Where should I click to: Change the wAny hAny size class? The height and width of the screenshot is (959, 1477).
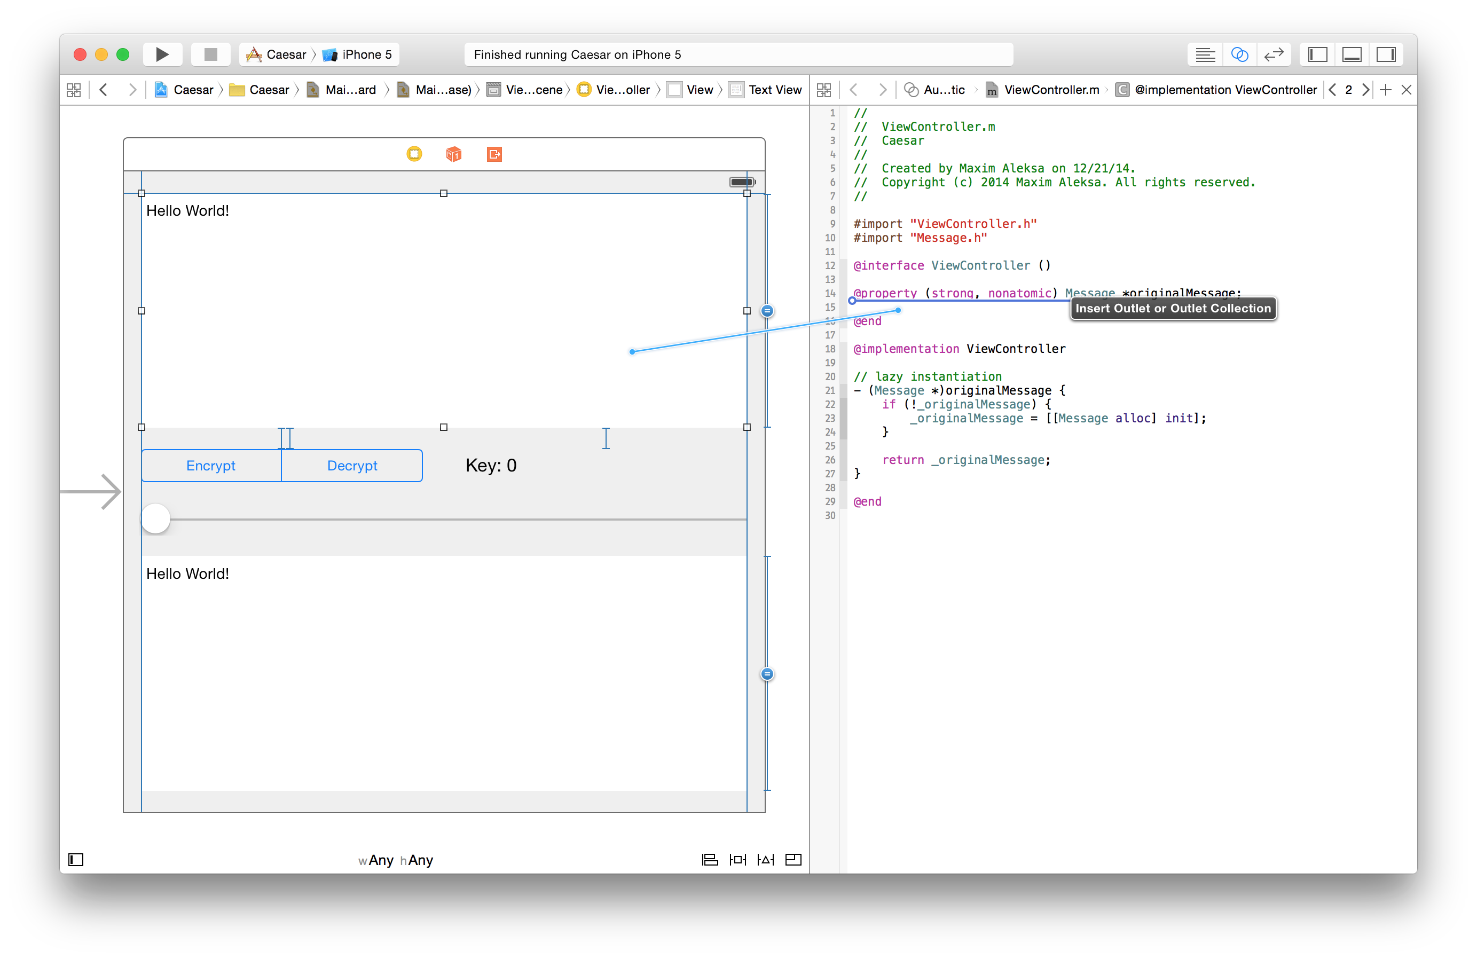(x=396, y=860)
